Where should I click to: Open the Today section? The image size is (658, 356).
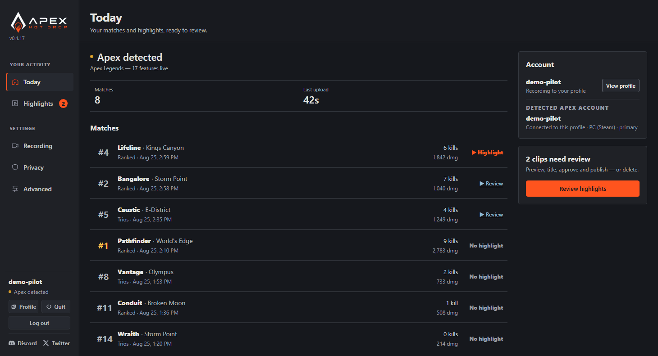pos(40,82)
